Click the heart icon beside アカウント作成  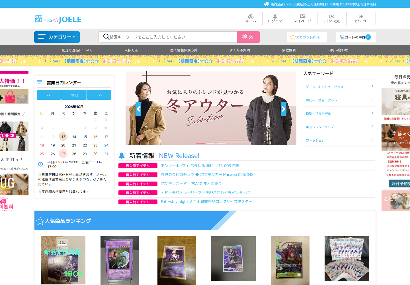click(293, 37)
